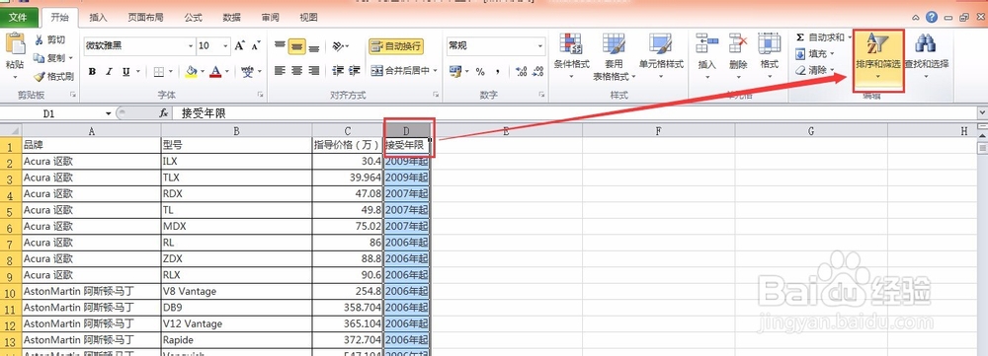Open the File (文件) tab
This screenshot has height=356, width=988.
tap(19, 18)
